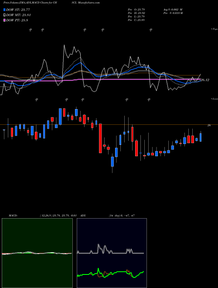Click the white DOW MT legend swatch
This screenshot has width=218, height=288.
5,15
